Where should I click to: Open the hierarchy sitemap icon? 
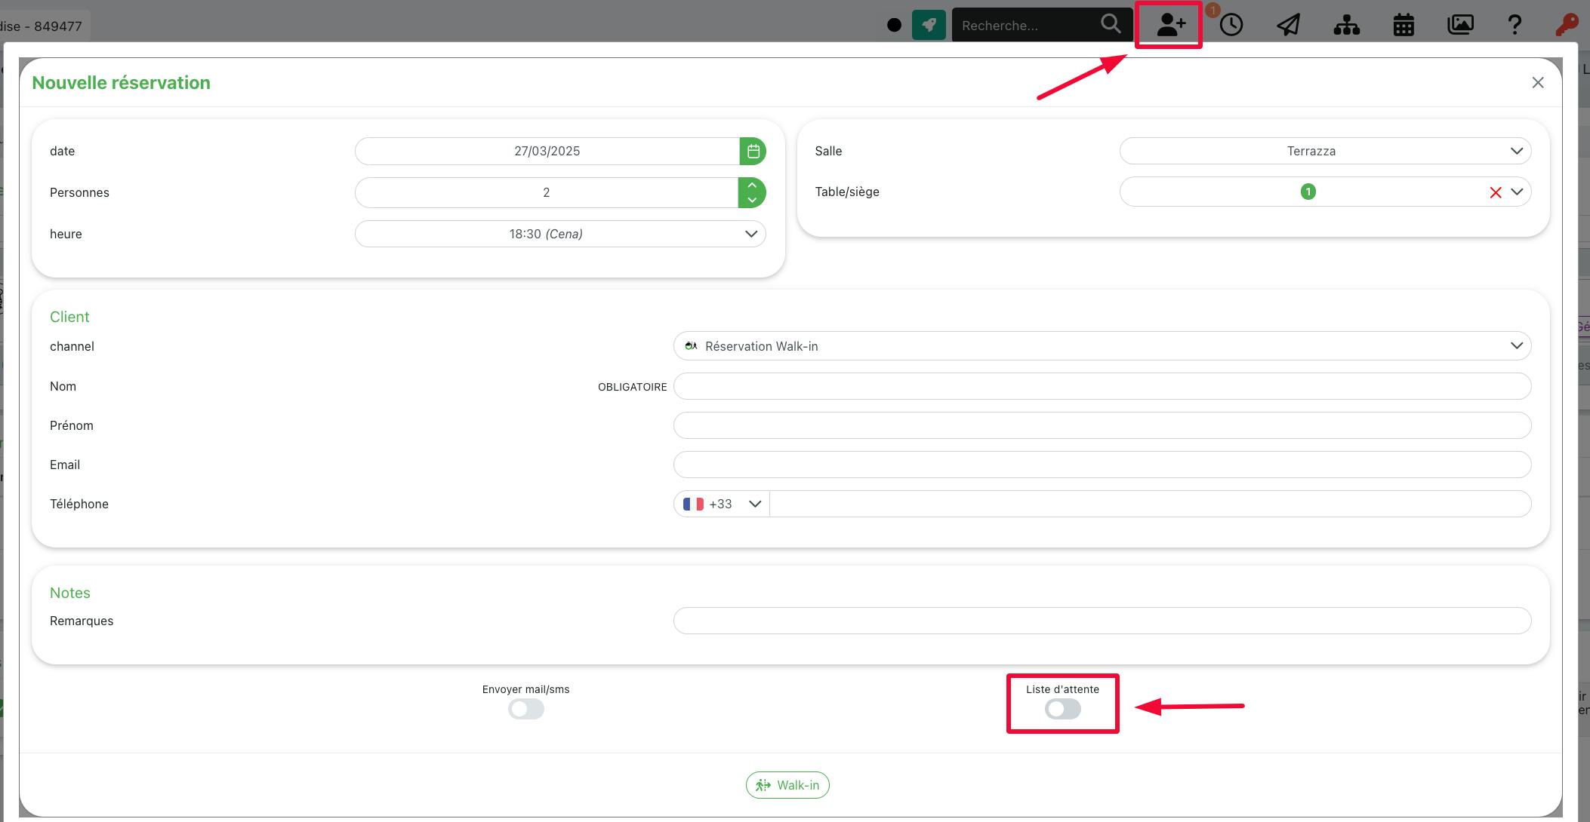coord(1346,25)
